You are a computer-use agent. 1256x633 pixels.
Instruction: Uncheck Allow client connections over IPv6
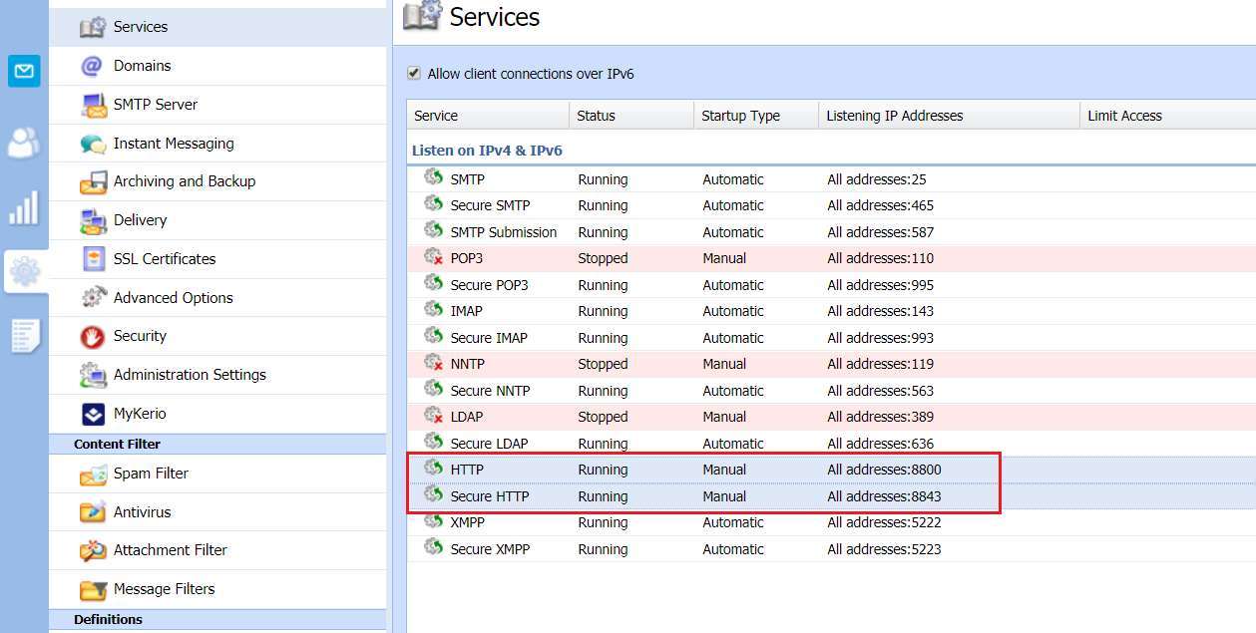click(414, 74)
